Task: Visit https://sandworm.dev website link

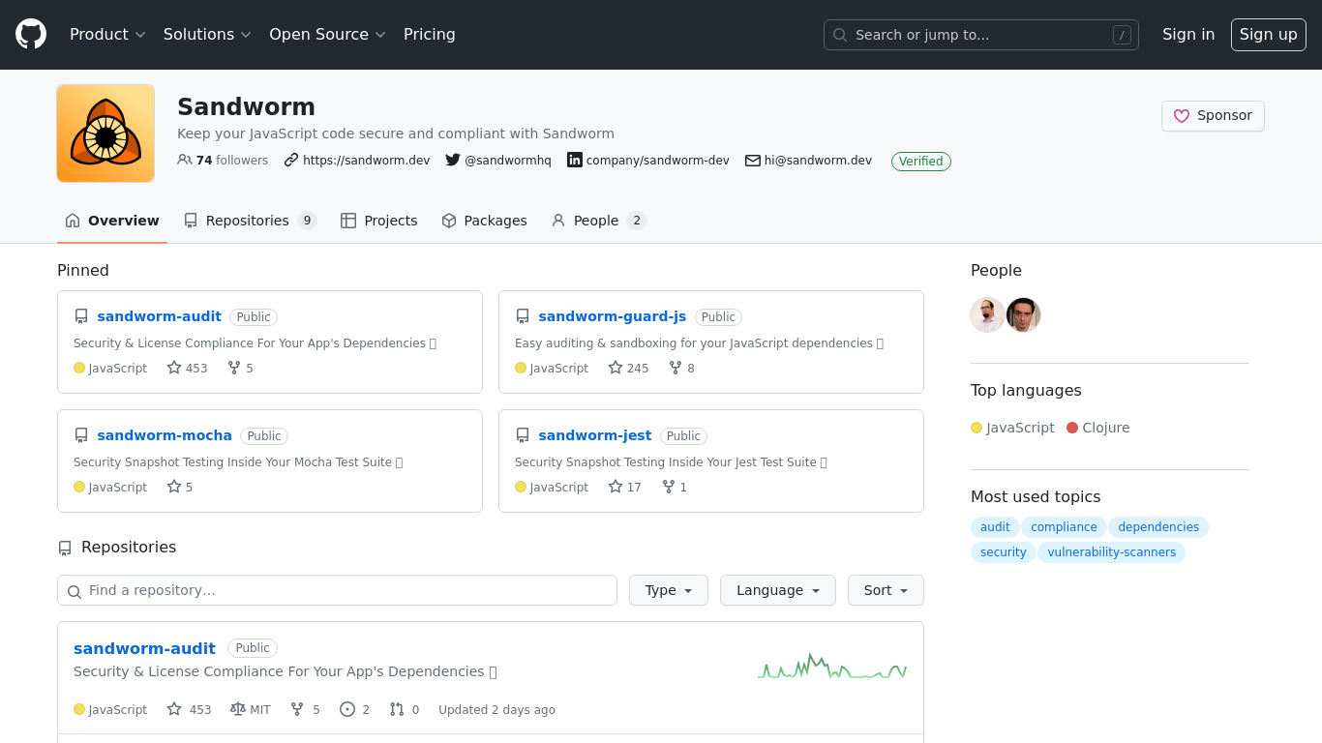Action: tap(366, 161)
